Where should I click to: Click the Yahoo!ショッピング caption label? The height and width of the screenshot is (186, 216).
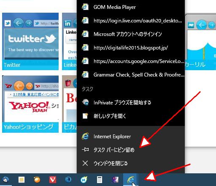29,127
